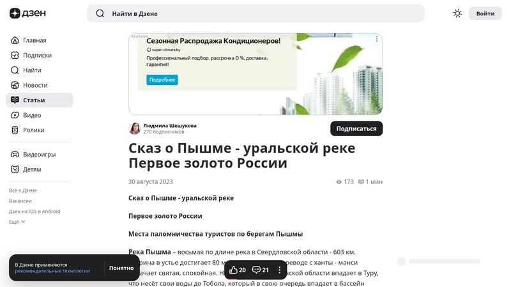Toggle the light/dark theme sun icon
The width and height of the screenshot is (511, 287).
457,13
